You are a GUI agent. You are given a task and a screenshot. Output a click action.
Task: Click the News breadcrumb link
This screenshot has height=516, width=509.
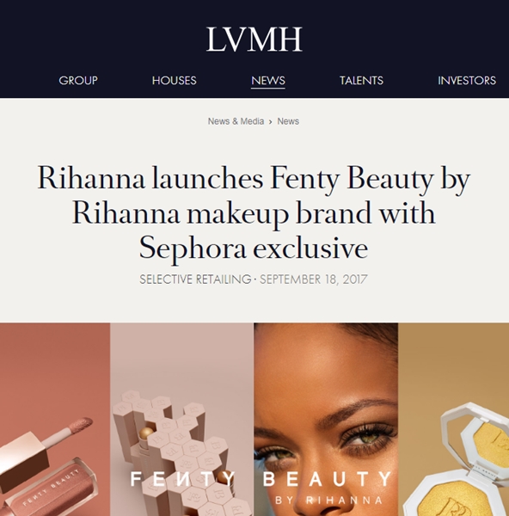(288, 121)
